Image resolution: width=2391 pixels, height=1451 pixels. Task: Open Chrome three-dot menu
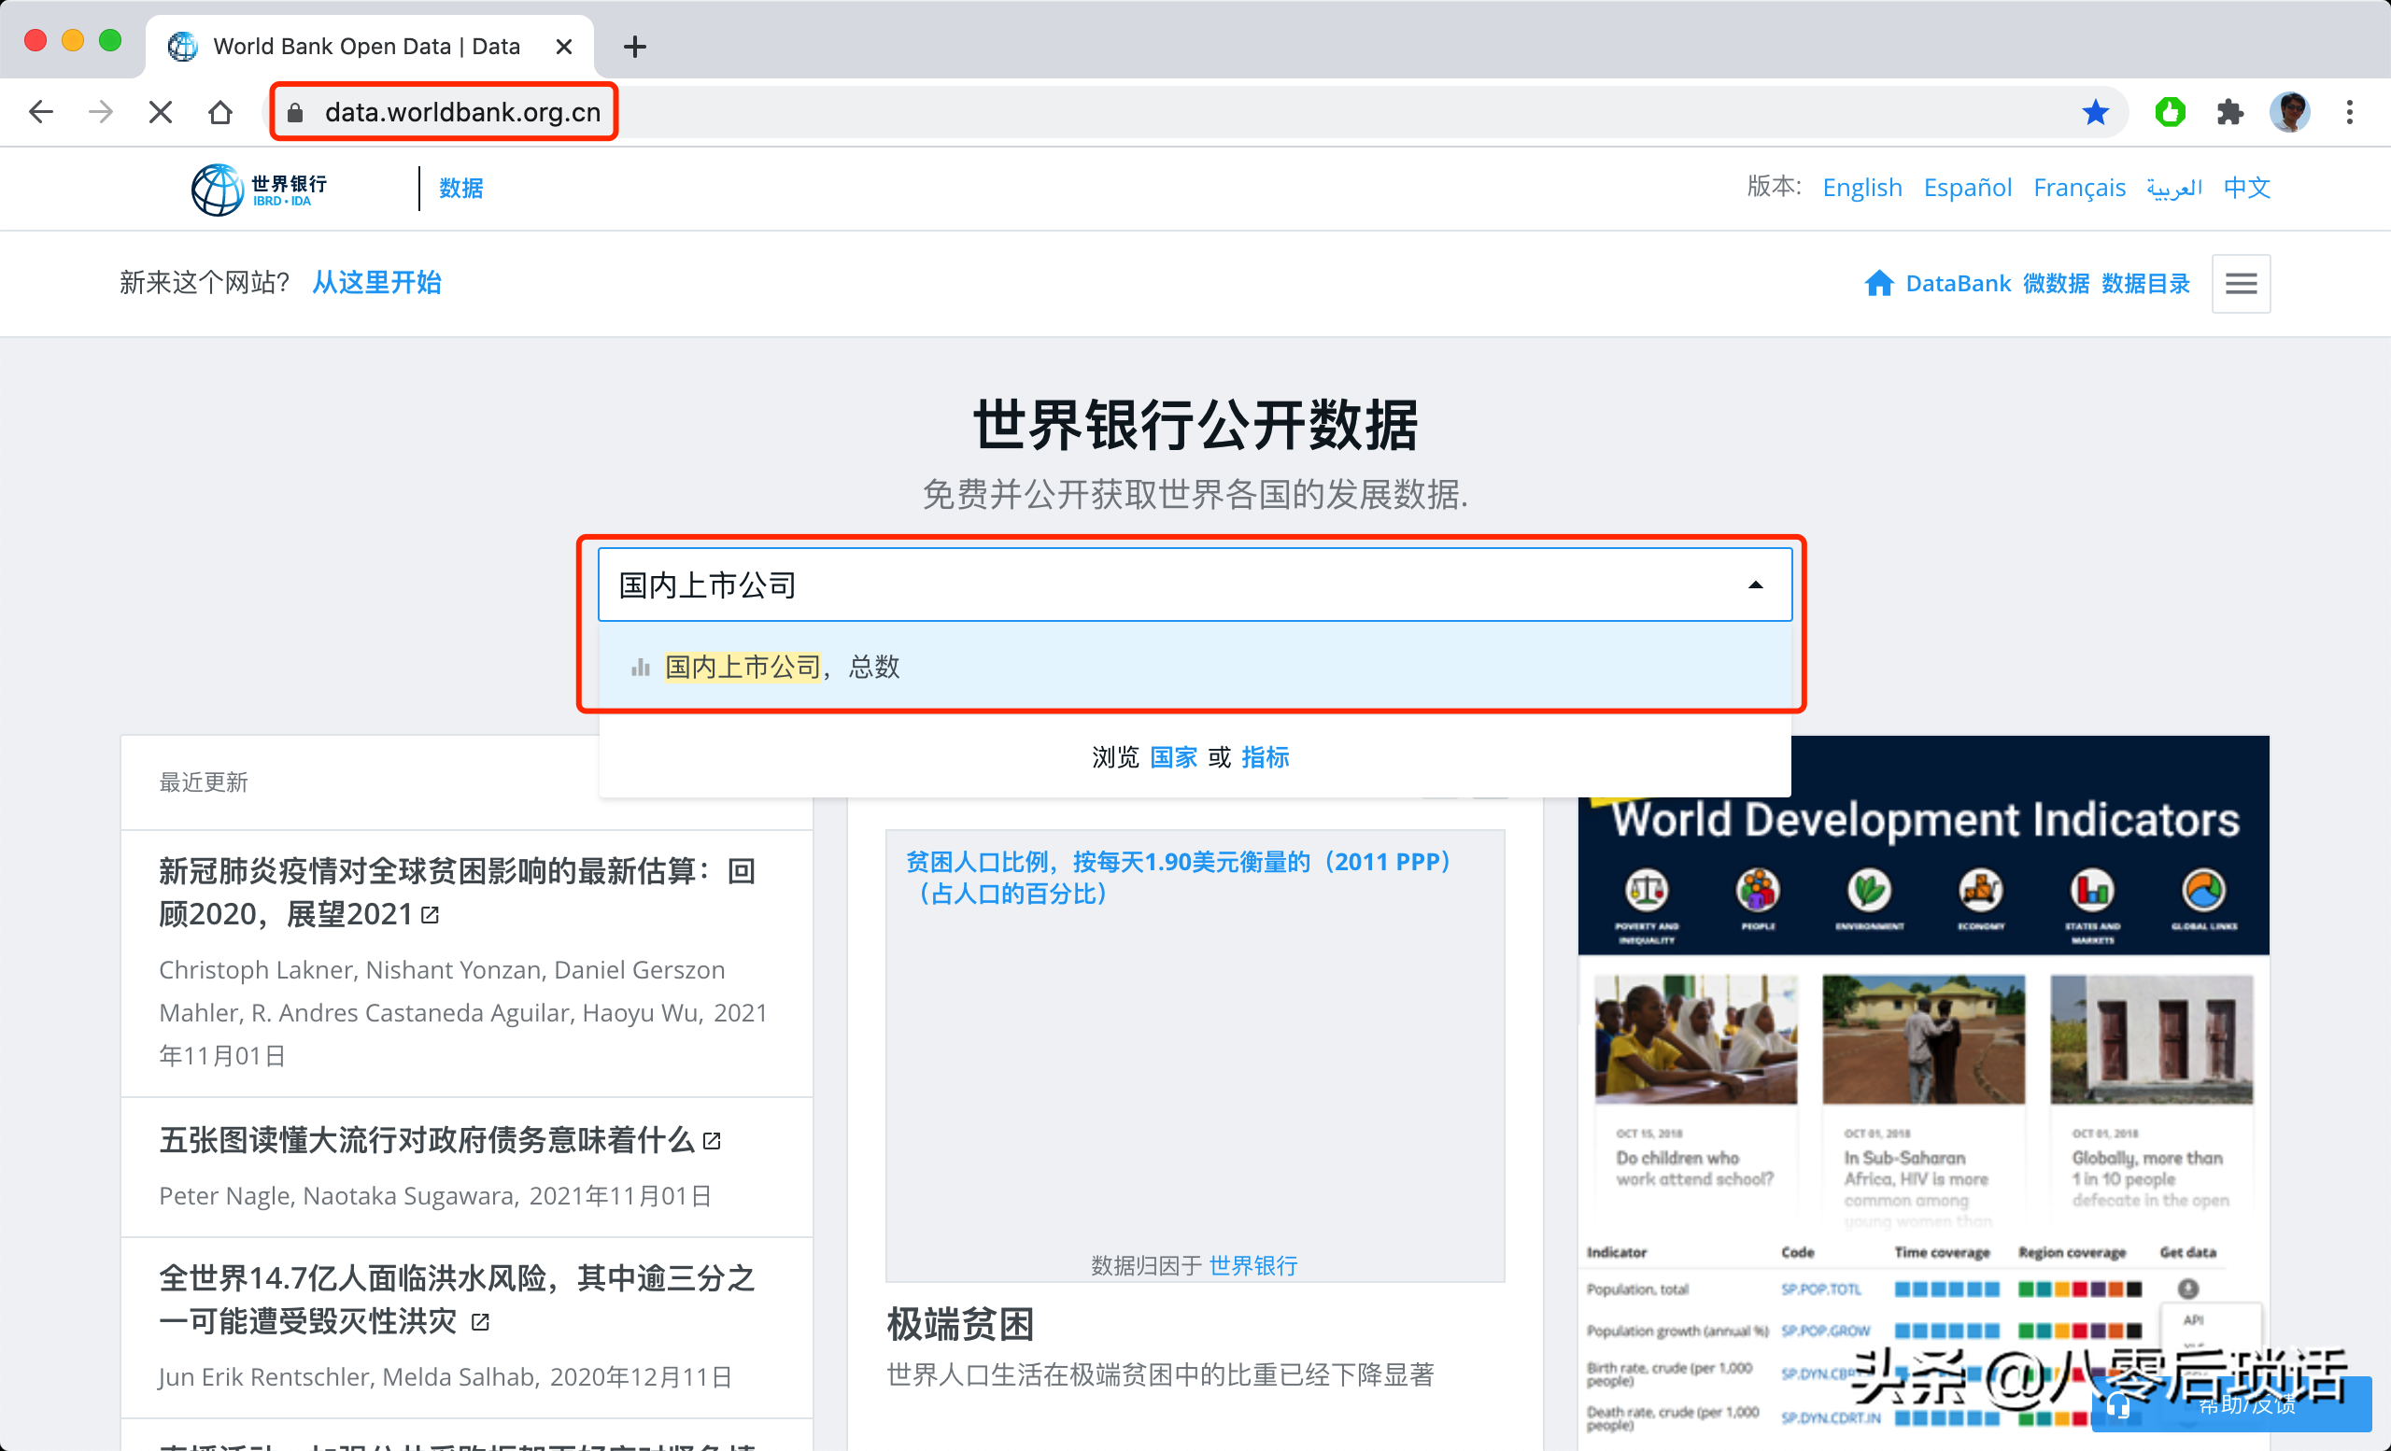point(2349,112)
